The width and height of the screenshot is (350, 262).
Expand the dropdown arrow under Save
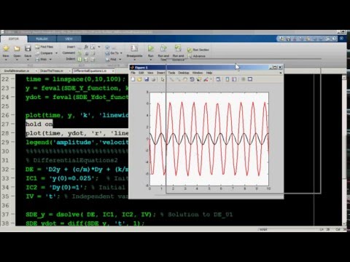(x=28, y=60)
